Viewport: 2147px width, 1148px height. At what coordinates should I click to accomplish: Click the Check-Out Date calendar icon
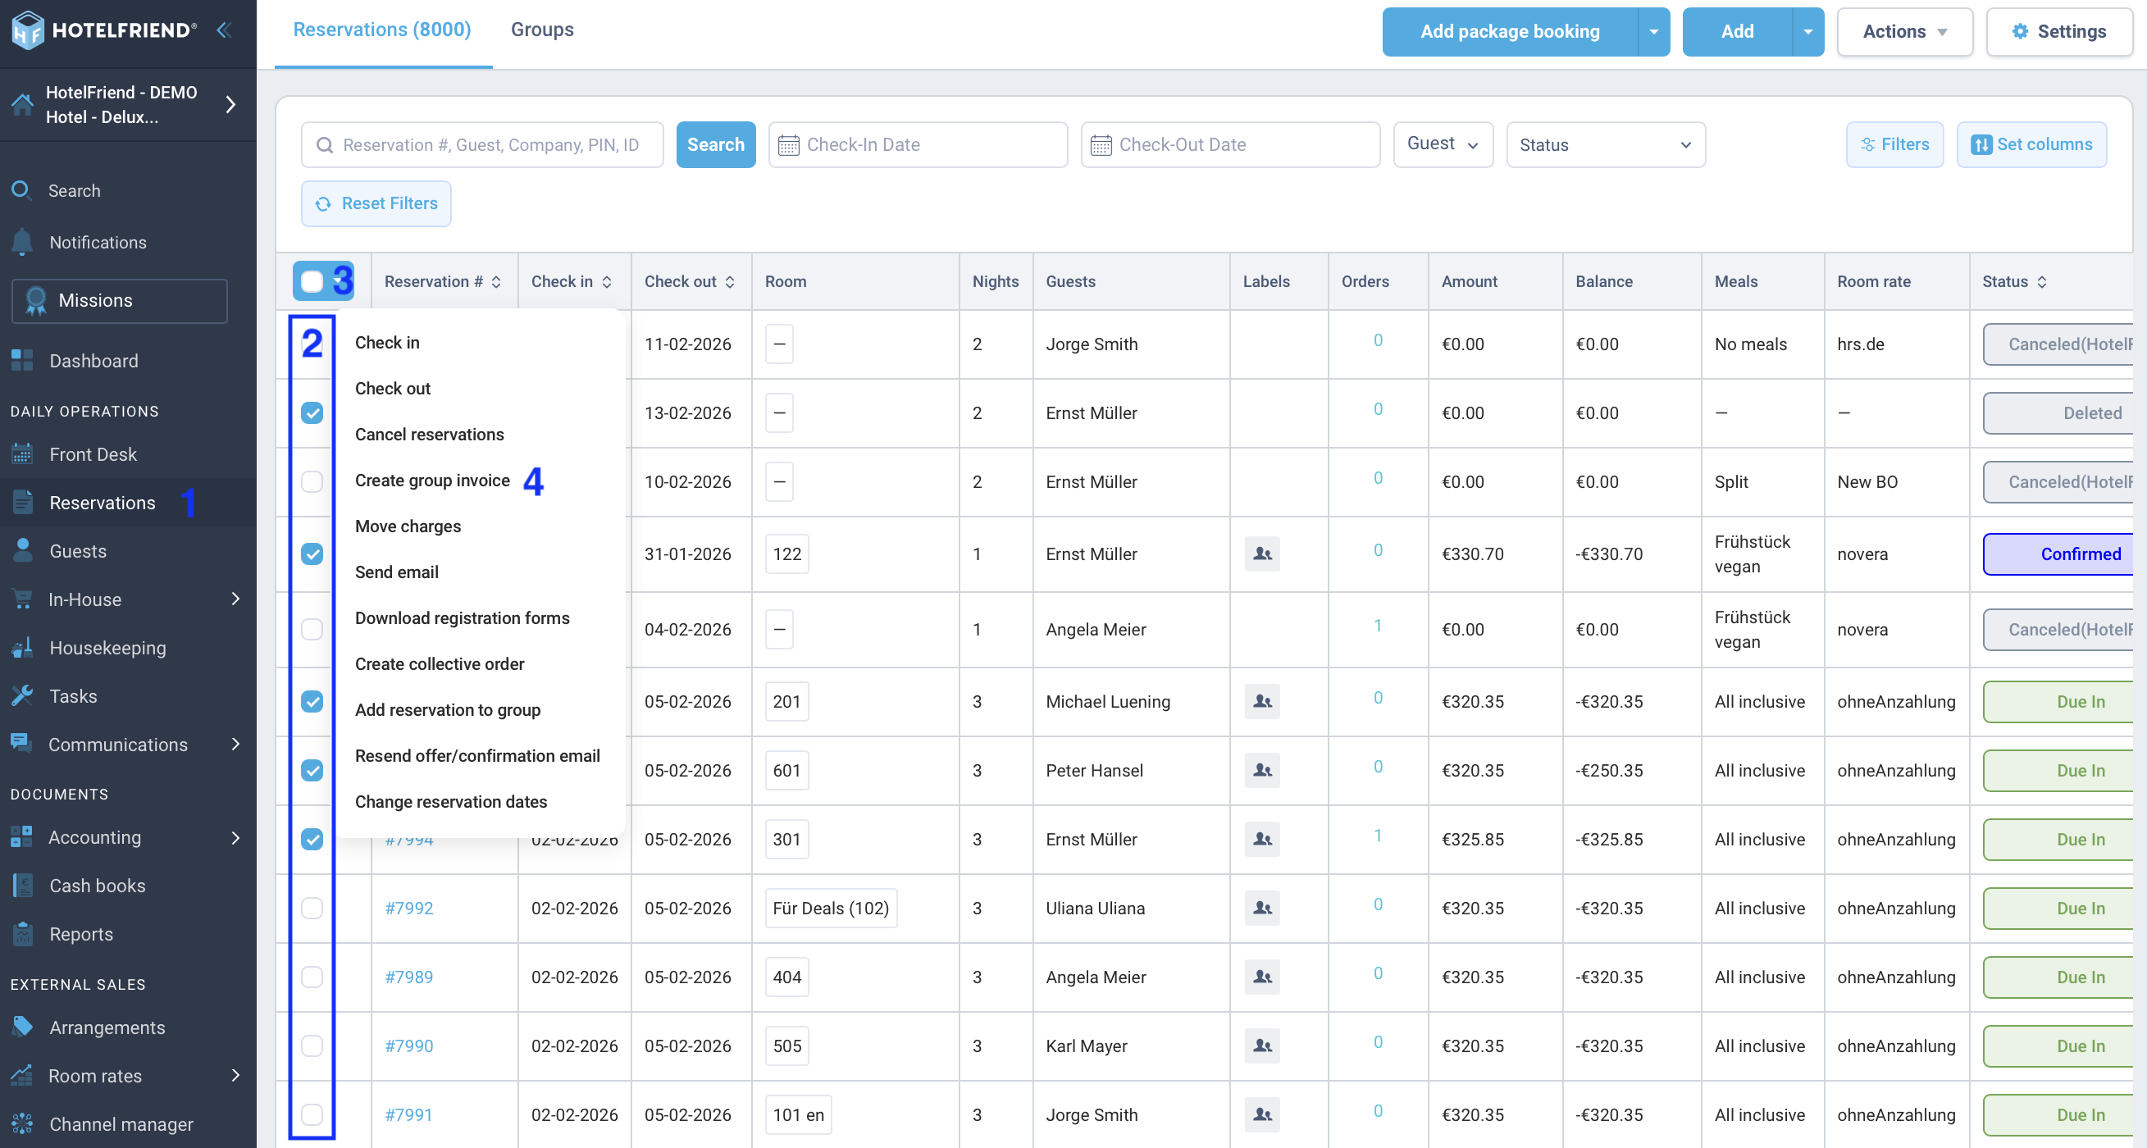(x=1101, y=145)
